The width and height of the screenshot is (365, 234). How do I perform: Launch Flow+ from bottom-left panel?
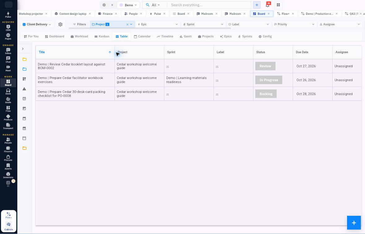tap(9, 215)
